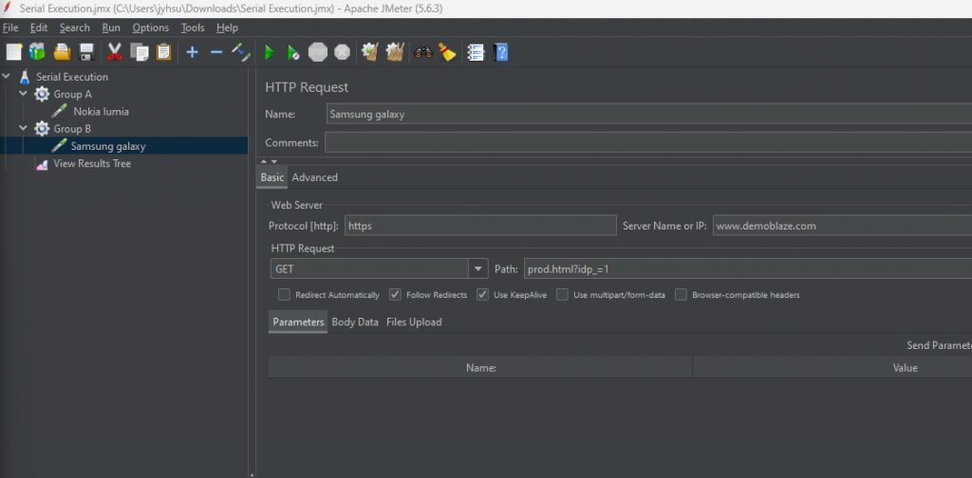
Task: Click the Group B gear icon
Action: tap(42, 129)
